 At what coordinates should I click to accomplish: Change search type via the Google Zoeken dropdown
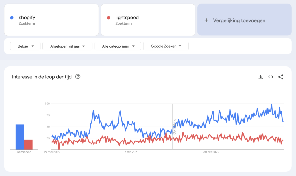(166, 46)
